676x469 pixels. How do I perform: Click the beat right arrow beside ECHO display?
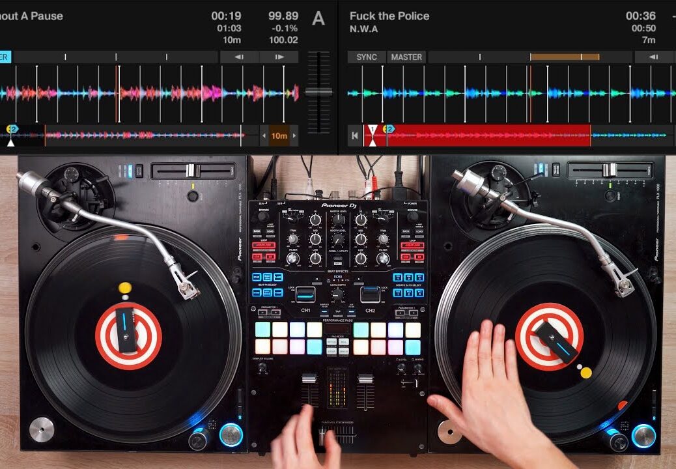(x=358, y=279)
